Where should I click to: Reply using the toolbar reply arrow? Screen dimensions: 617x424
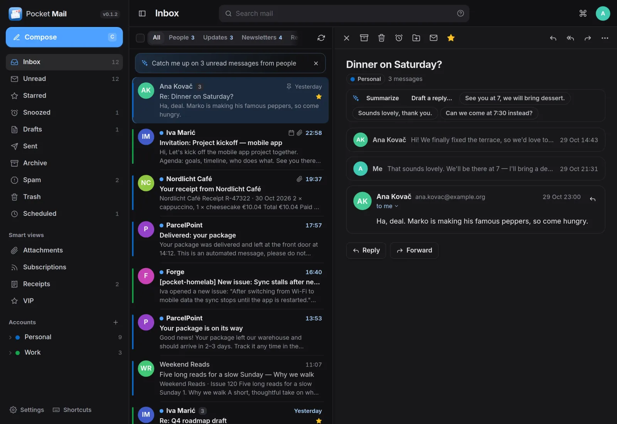[553, 38]
